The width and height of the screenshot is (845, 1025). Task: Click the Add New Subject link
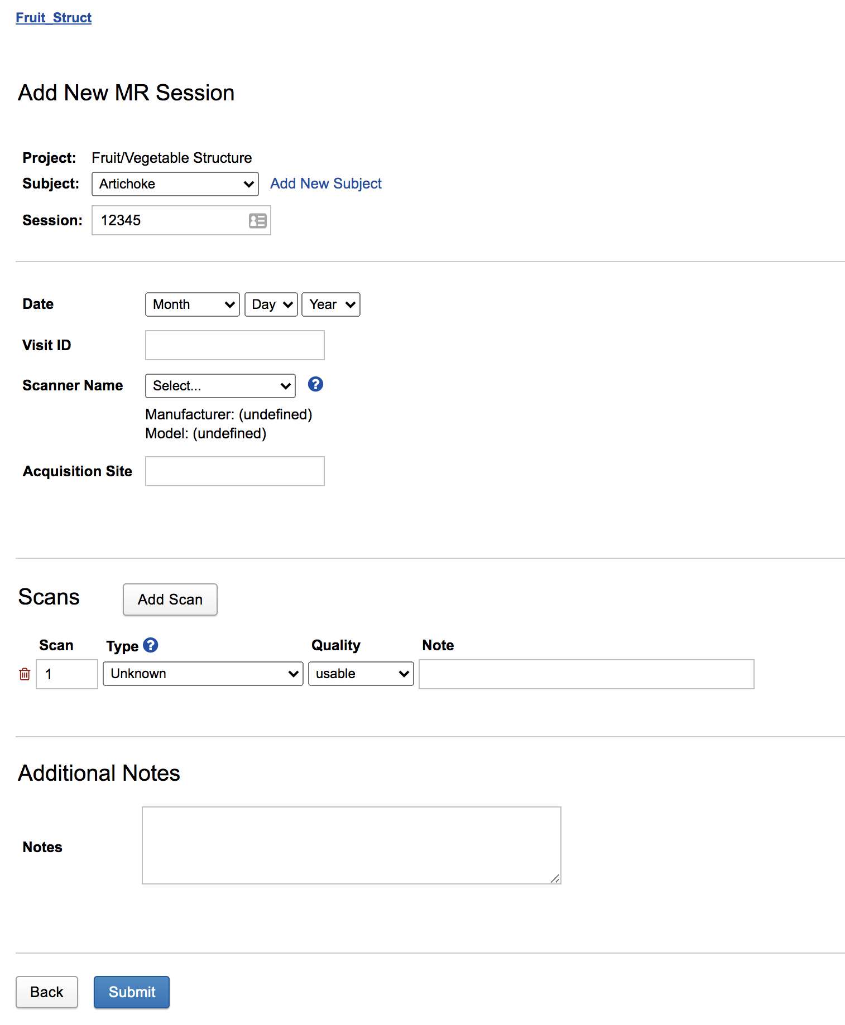(x=326, y=183)
